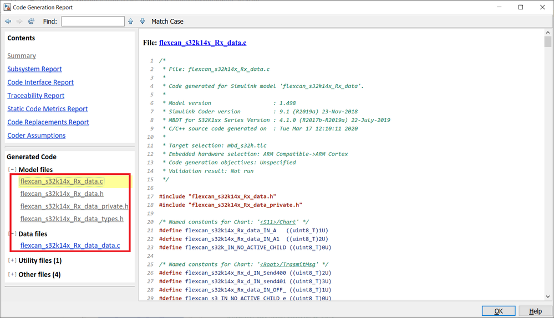Click the 'Simulink Coder version' comment line
Screen dimensions: 554x318
tap(260, 112)
